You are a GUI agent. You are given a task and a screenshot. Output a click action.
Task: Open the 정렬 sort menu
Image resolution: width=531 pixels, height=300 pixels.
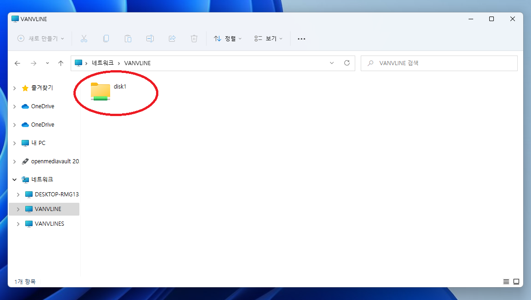click(228, 39)
